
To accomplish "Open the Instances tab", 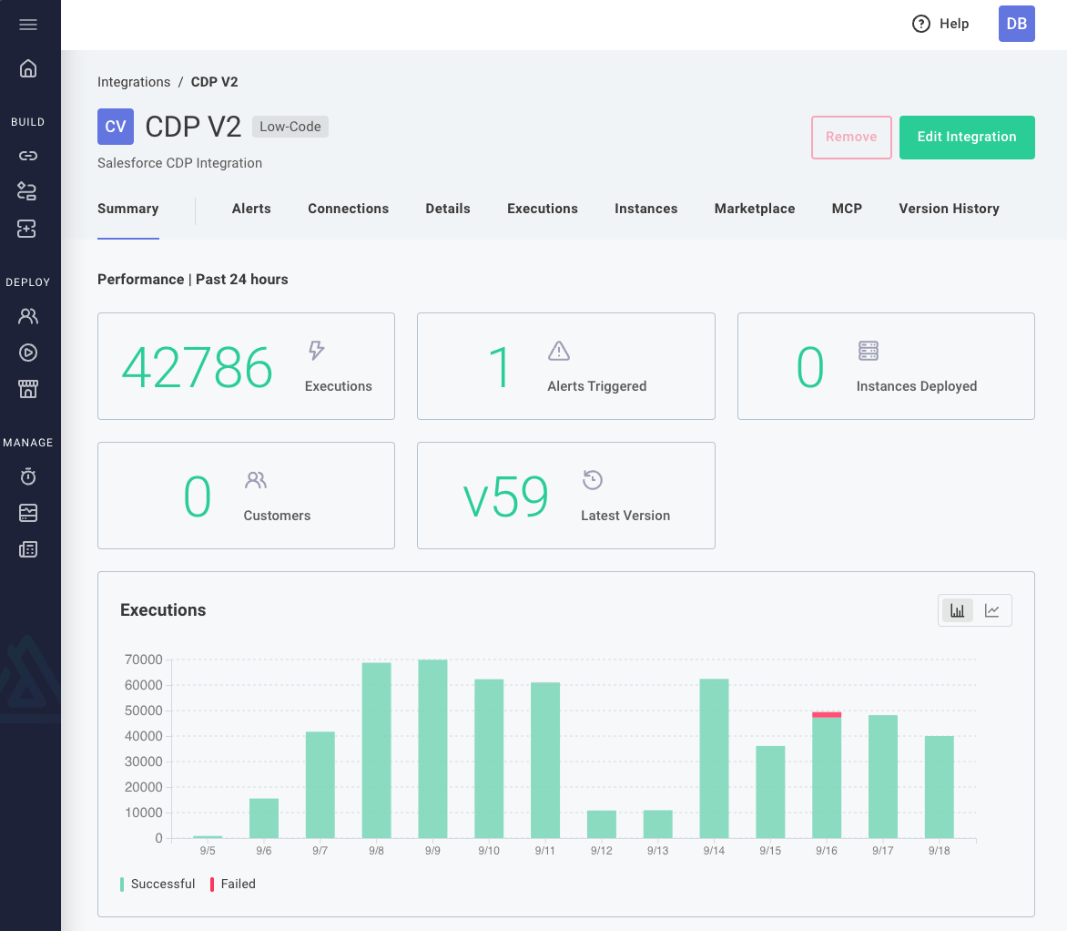I will point(645,209).
